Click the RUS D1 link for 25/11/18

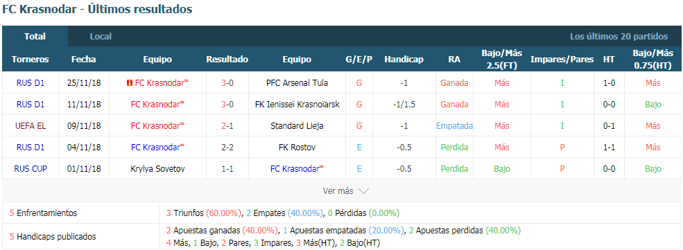tap(31, 82)
